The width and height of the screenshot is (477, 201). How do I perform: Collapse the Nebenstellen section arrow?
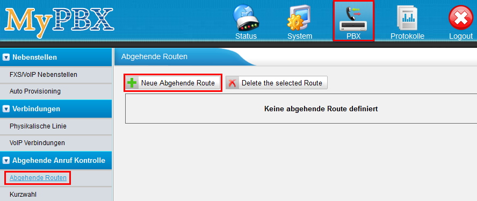click(6, 58)
